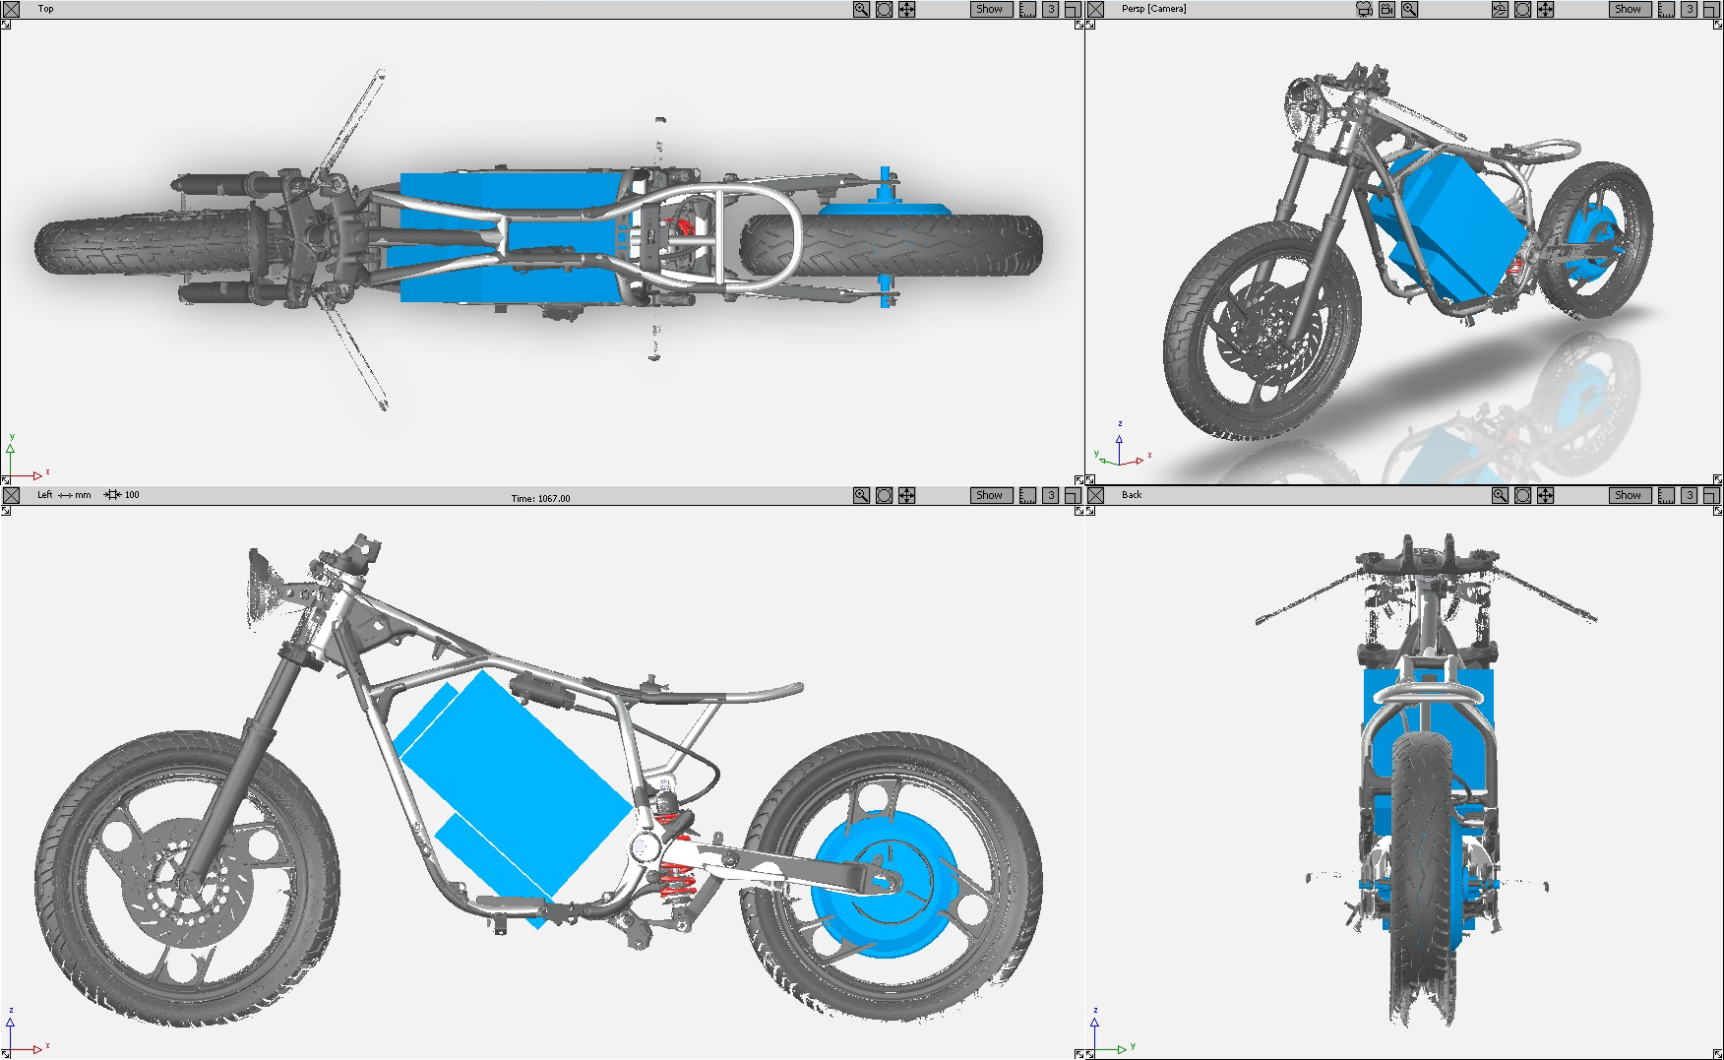Open the Show menu in Top view
1724x1060 pixels.
tap(989, 9)
